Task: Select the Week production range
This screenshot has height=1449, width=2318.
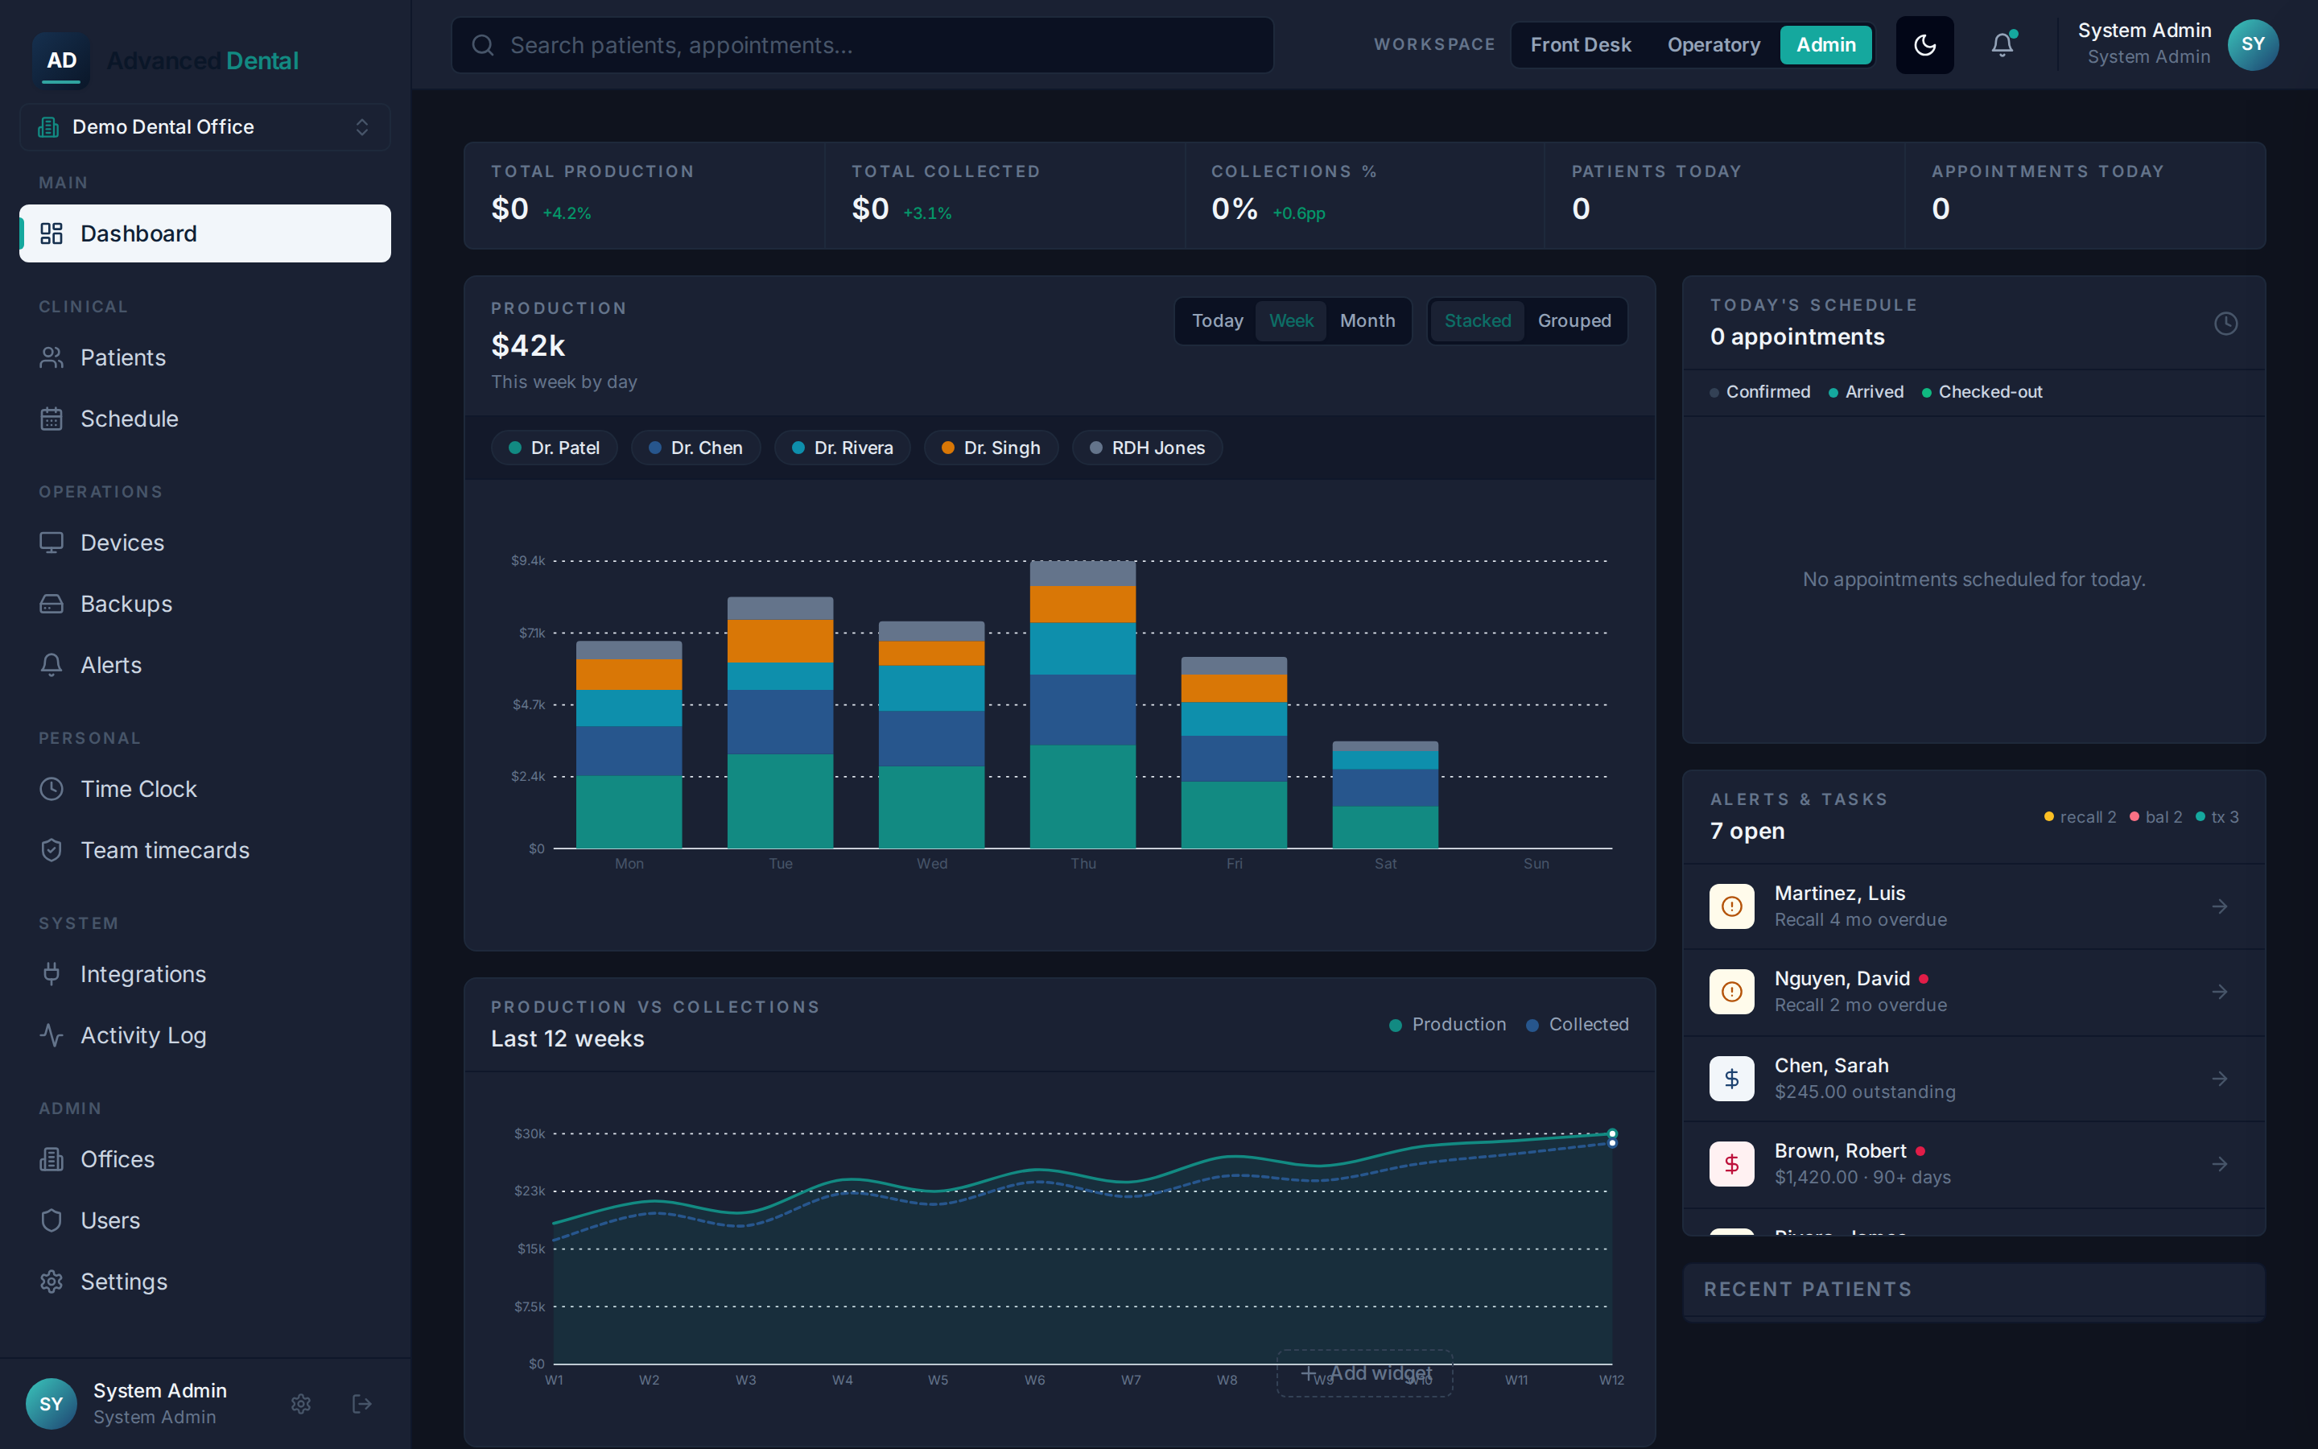Action: coord(1291,321)
